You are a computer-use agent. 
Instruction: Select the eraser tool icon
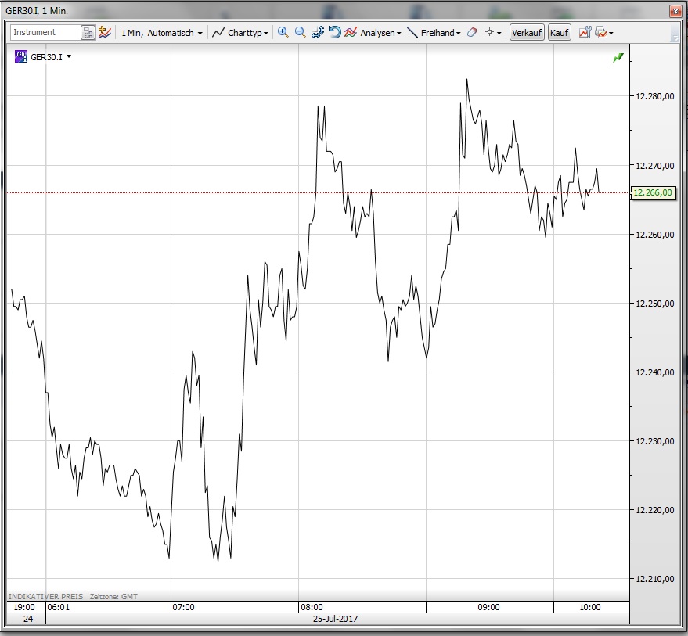pyautogui.click(x=472, y=32)
